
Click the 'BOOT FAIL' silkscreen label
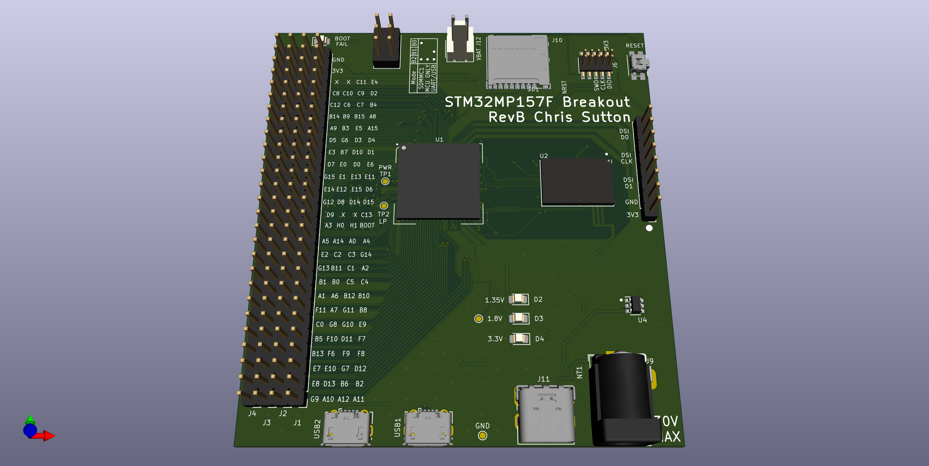[342, 41]
